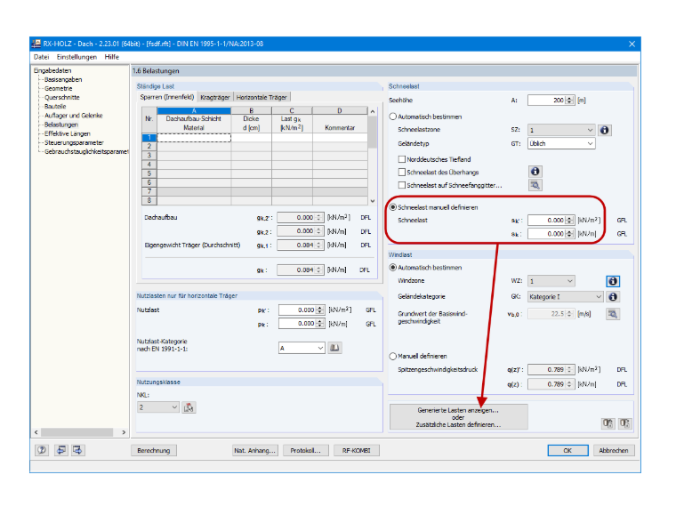676x507 pixels.
Task: Enable Norddeutsches Tiefland checkbox
Action: 402,159
